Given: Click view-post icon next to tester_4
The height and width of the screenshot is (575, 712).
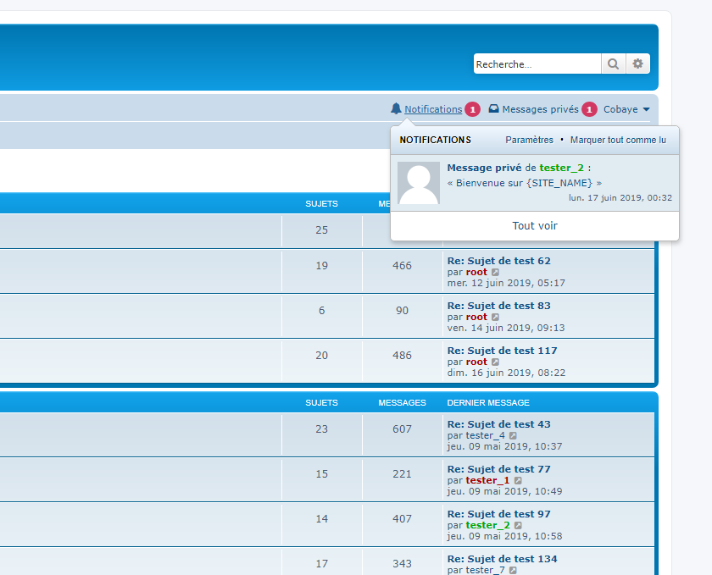Looking at the screenshot, I should (513, 435).
